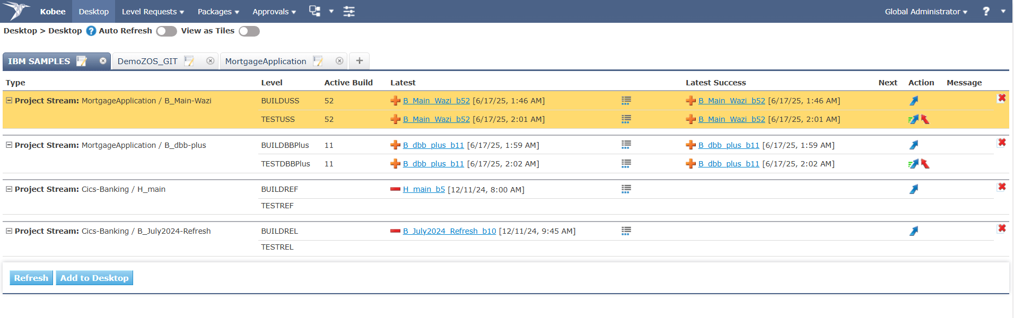Edit the DemoZOS_GIT tab notepad icon
The image size is (1014, 318).
pyautogui.click(x=189, y=61)
